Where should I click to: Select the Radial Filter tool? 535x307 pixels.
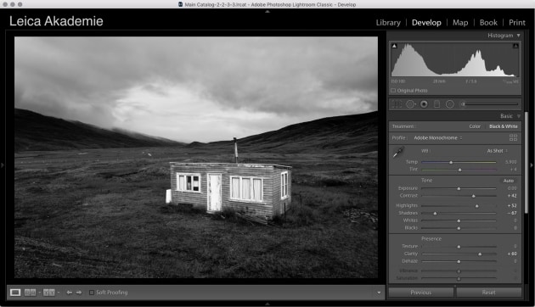point(450,104)
